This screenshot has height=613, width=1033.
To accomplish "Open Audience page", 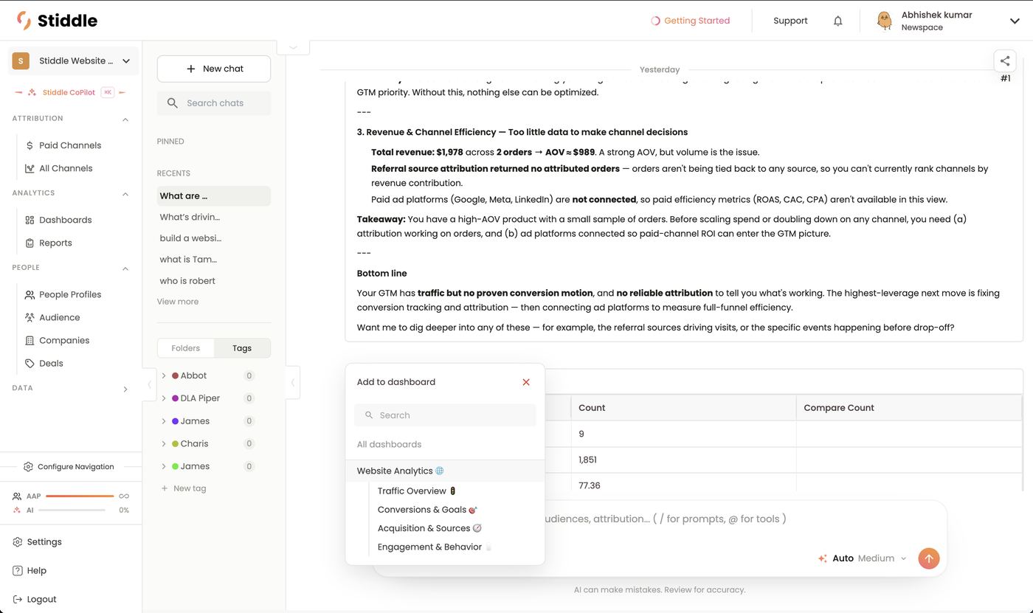I will pos(59,317).
